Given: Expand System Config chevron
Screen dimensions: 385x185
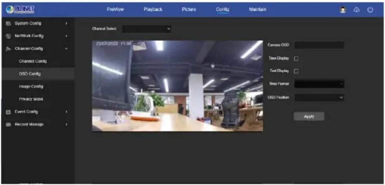Looking at the screenshot, I should click(x=66, y=23).
